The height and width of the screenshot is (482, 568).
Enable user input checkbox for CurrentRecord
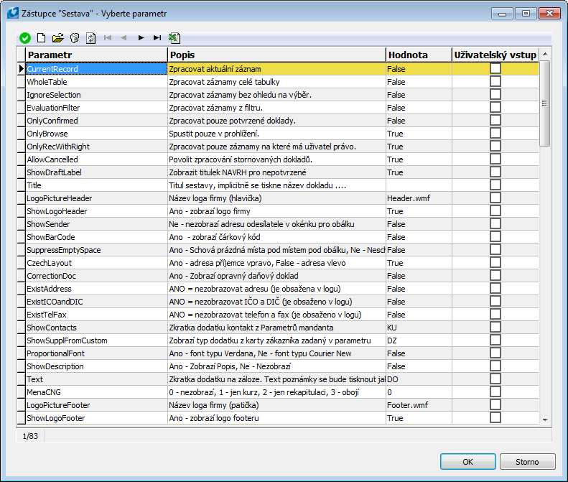pos(495,69)
